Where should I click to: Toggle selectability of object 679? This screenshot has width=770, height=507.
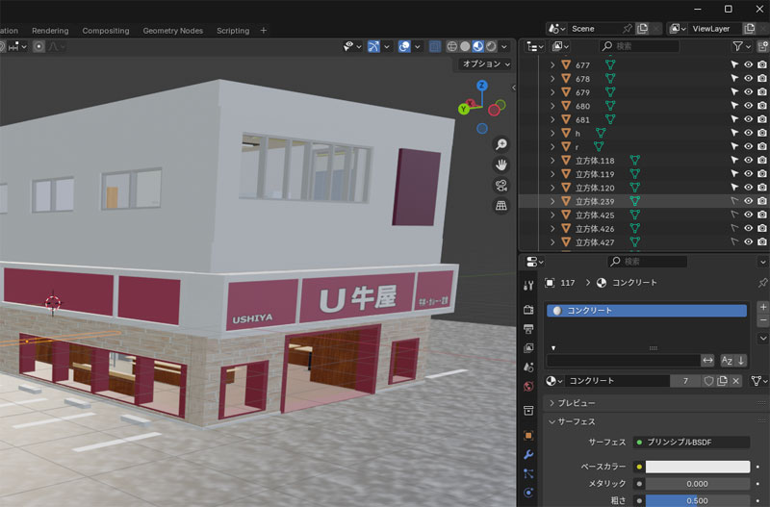coord(734,91)
